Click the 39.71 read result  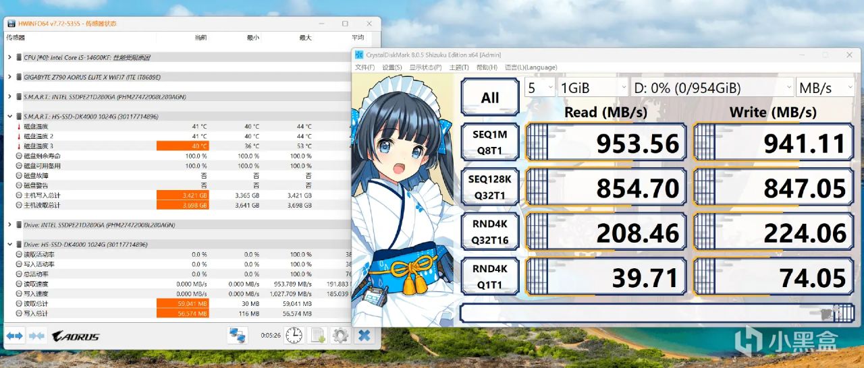click(606, 277)
